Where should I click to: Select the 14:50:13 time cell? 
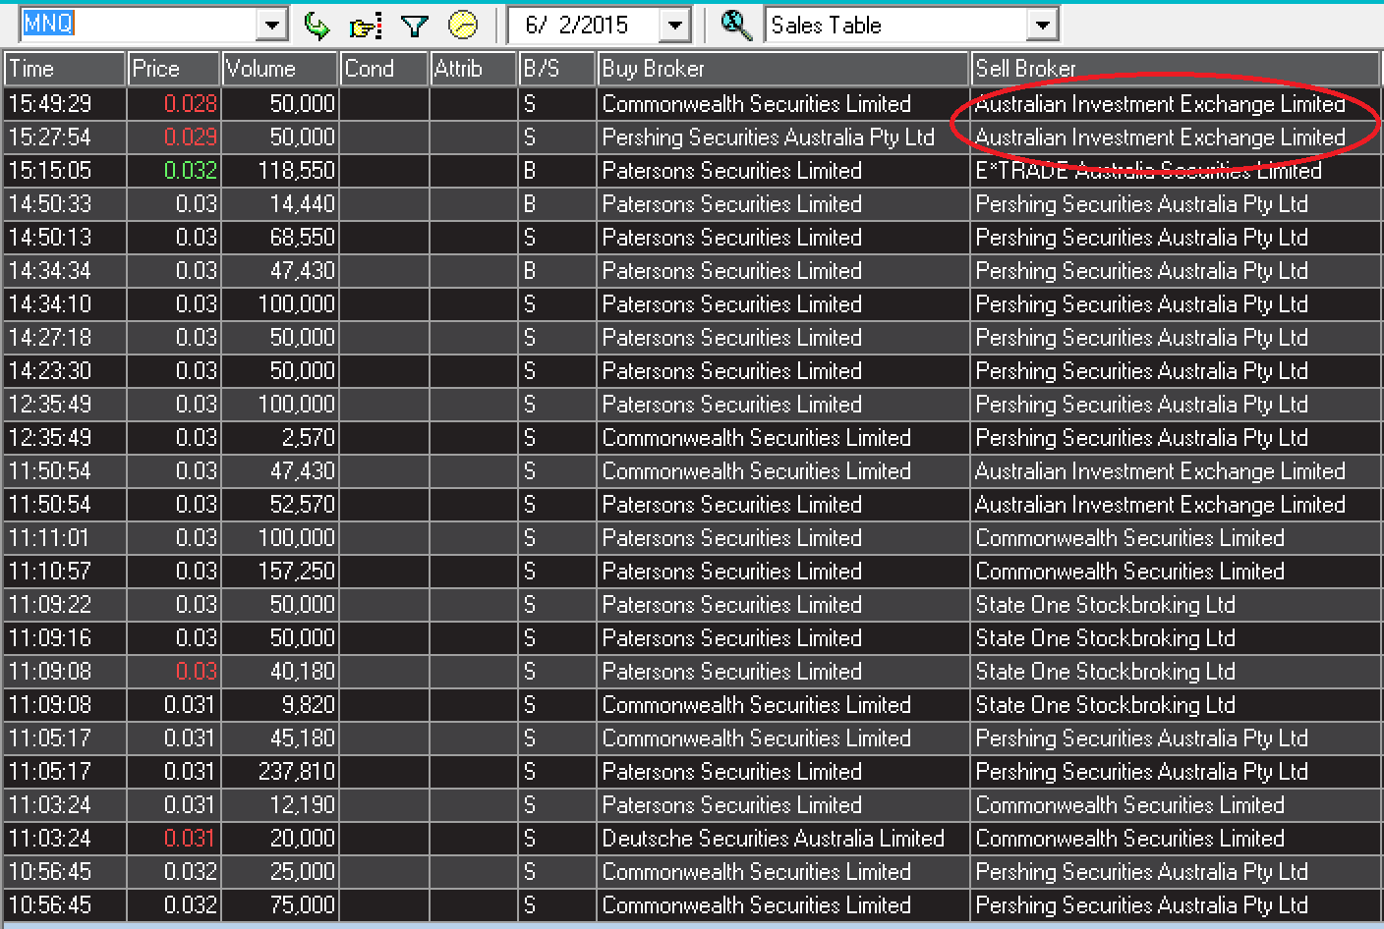click(65, 238)
